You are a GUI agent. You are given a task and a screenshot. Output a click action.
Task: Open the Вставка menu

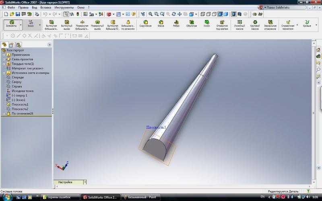[46, 8]
